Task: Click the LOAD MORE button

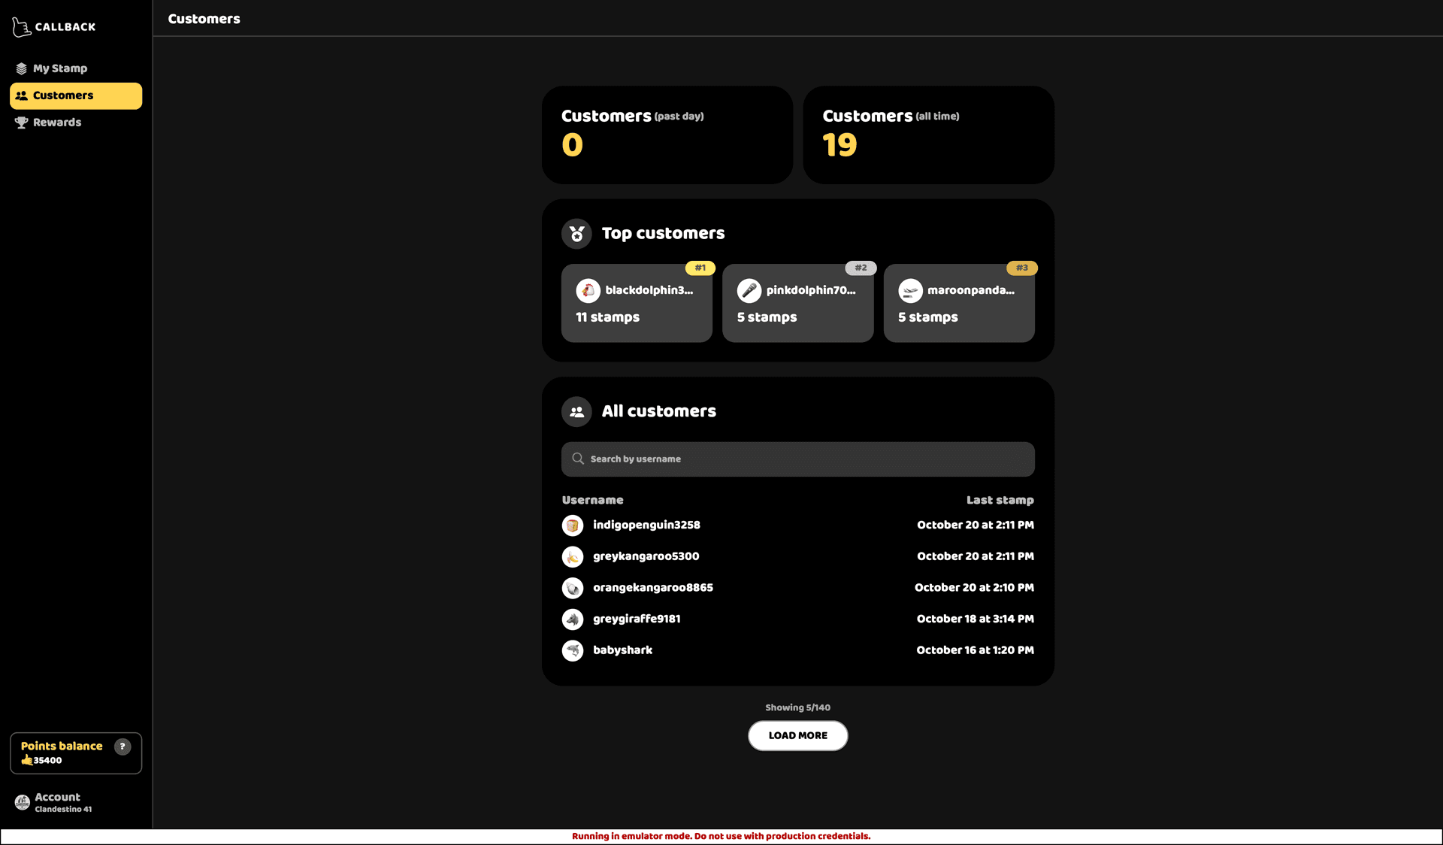Action: (797, 735)
